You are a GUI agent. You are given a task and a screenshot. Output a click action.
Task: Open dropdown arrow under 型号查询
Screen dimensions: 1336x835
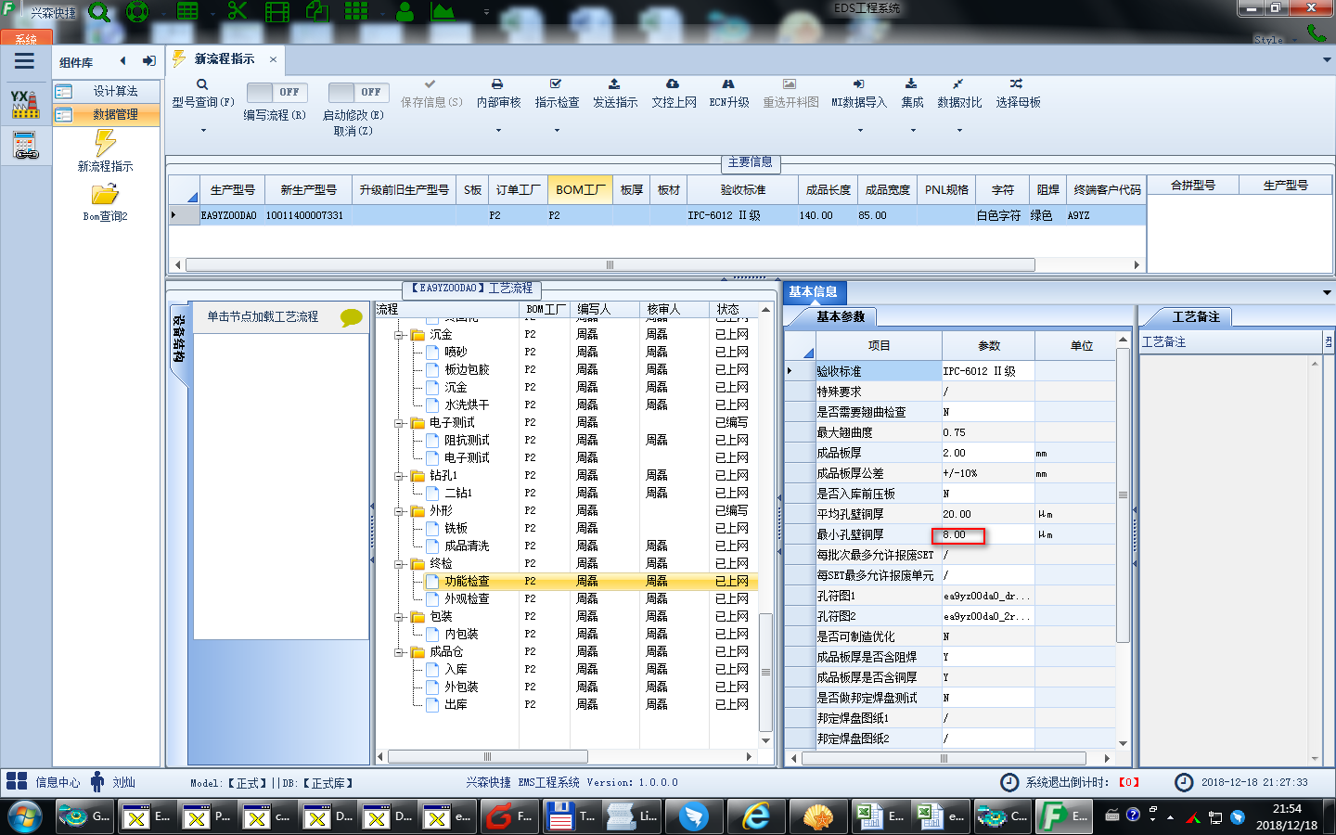(x=203, y=130)
